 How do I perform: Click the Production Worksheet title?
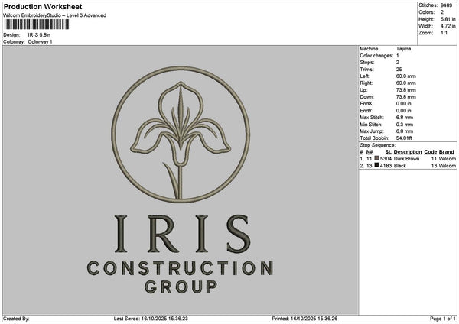click(43, 6)
